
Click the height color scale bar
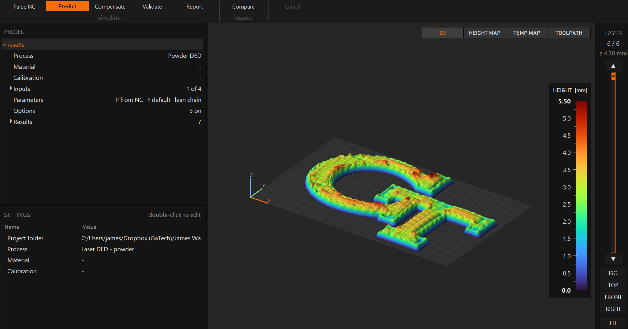581,195
